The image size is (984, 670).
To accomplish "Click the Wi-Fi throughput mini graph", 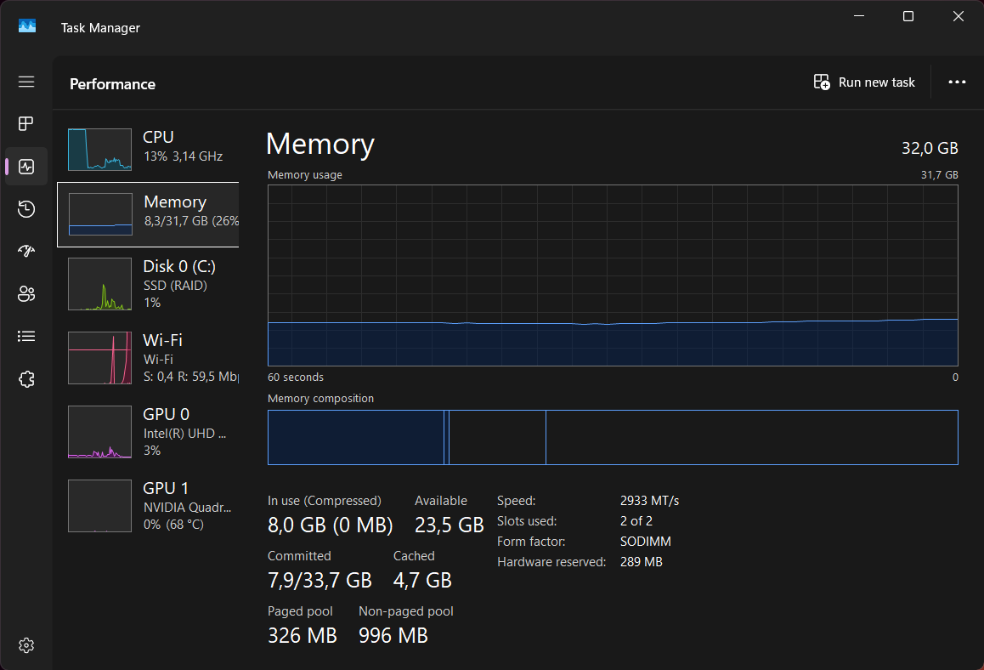I will coord(99,358).
